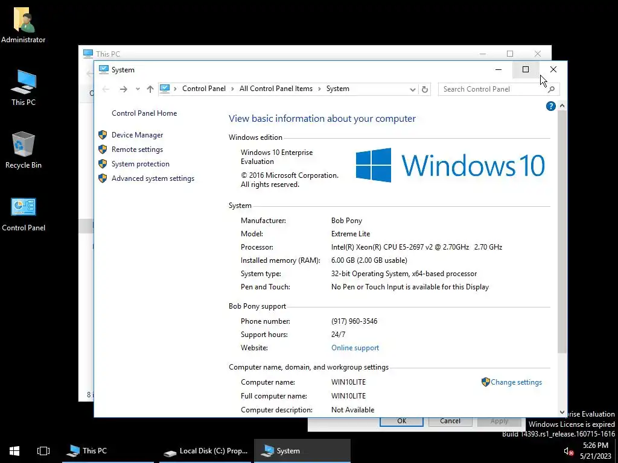Click the phone number (917) 960-3546
This screenshot has width=618, height=463.
(x=354, y=321)
